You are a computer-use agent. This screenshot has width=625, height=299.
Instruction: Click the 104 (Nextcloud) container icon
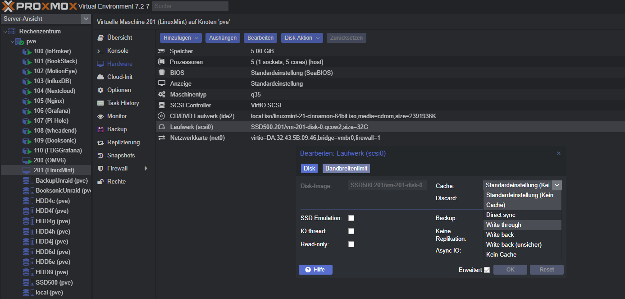point(27,91)
